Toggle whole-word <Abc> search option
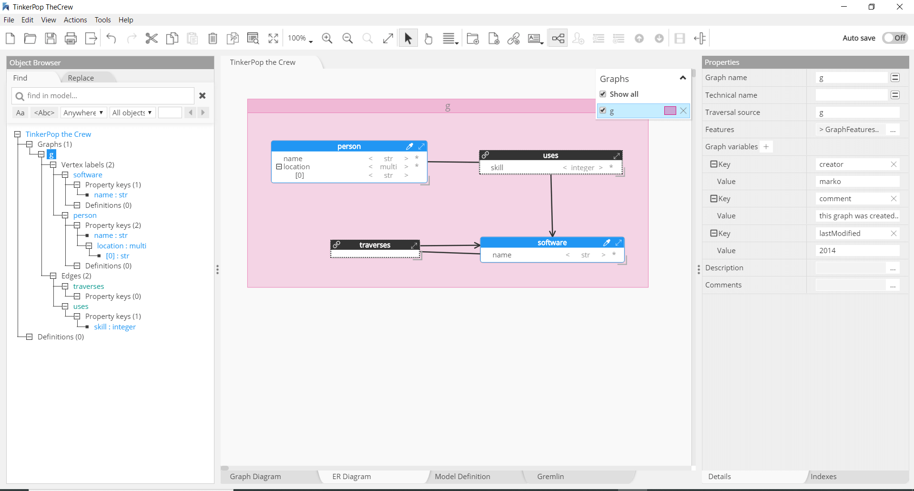Screen dimensions: 914x491 44,113
